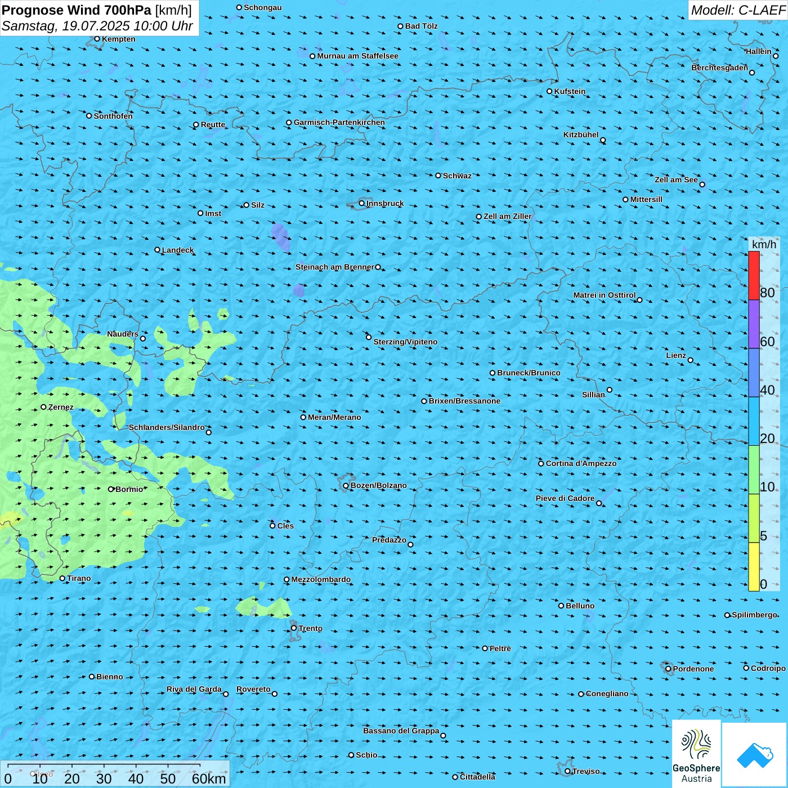This screenshot has height=788, width=788.
Task: Click the date Samstag, 19.07.2025 10:00 Uhr
Action: click(97, 26)
